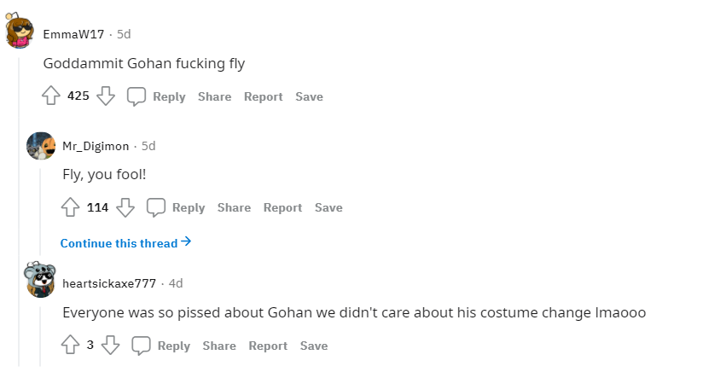Click speech bubble icon on Mr_Digimon's comment
Image resolution: width=726 pixels, height=378 pixels.
click(156, 207)
